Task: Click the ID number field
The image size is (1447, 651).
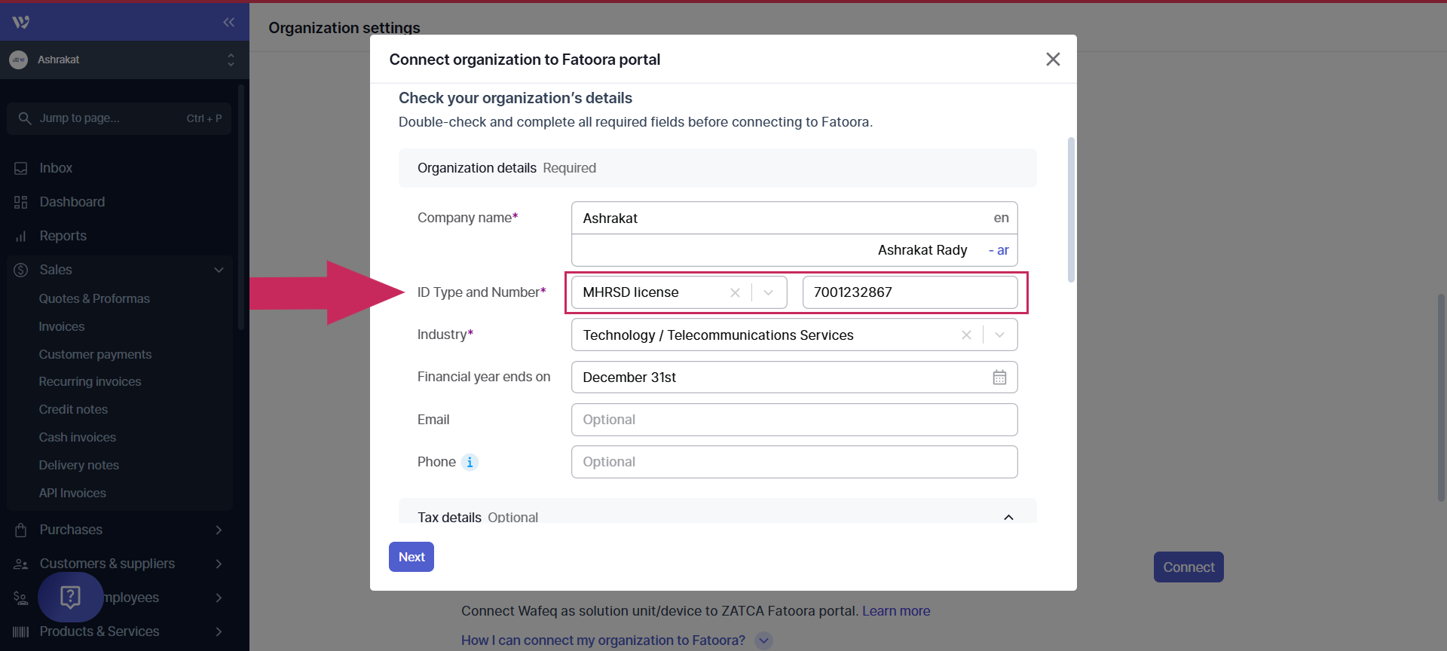Action: [x=910, y=292]
